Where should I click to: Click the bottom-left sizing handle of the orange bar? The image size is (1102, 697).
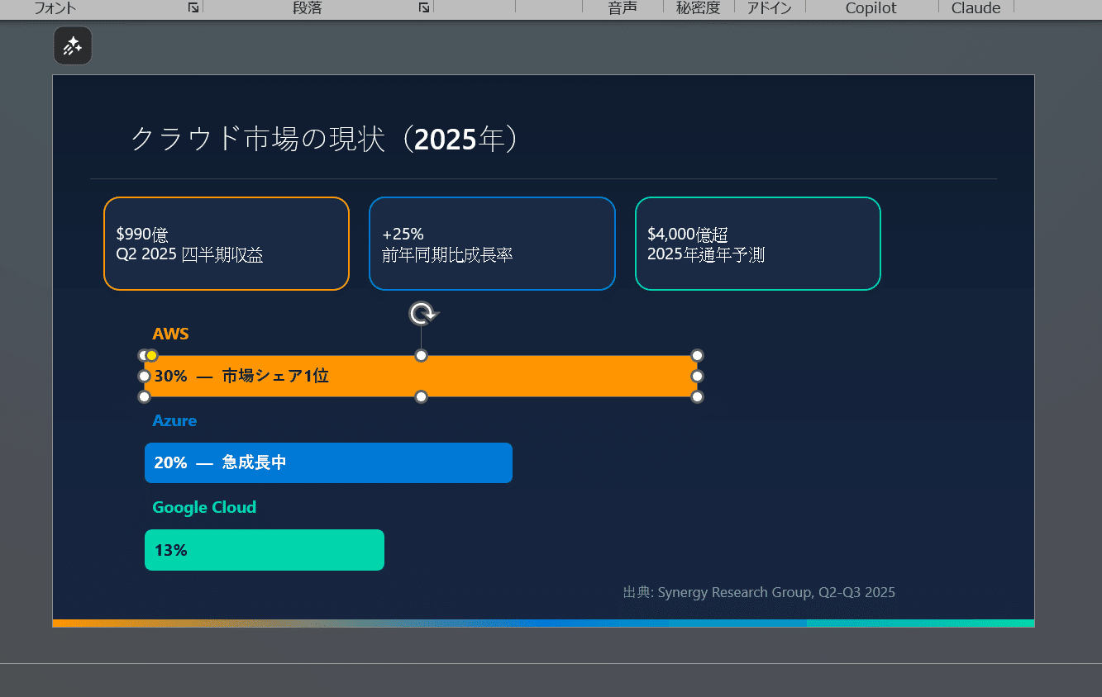(x=145, y=397)
